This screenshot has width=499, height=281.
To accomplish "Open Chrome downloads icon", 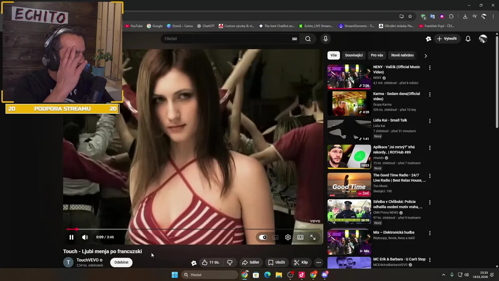I will pos(465,16).
